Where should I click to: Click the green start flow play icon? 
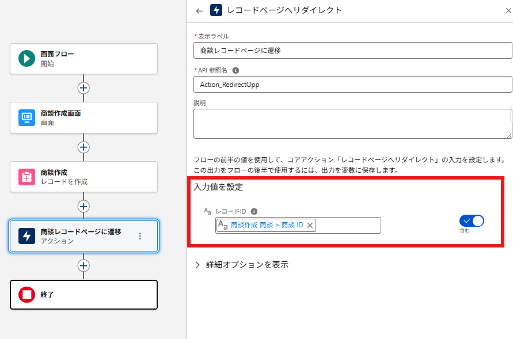click(x=26, y=59)
